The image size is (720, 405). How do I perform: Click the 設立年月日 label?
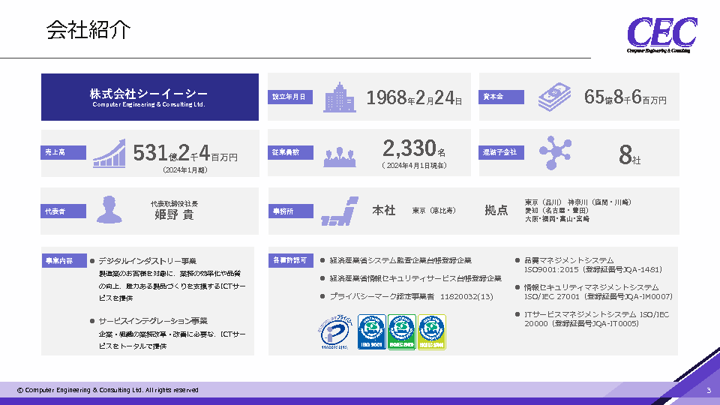coord(289,97)
